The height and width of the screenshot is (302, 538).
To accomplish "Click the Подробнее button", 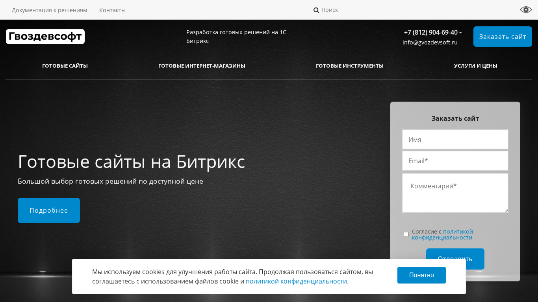I will tap(49, 210).
